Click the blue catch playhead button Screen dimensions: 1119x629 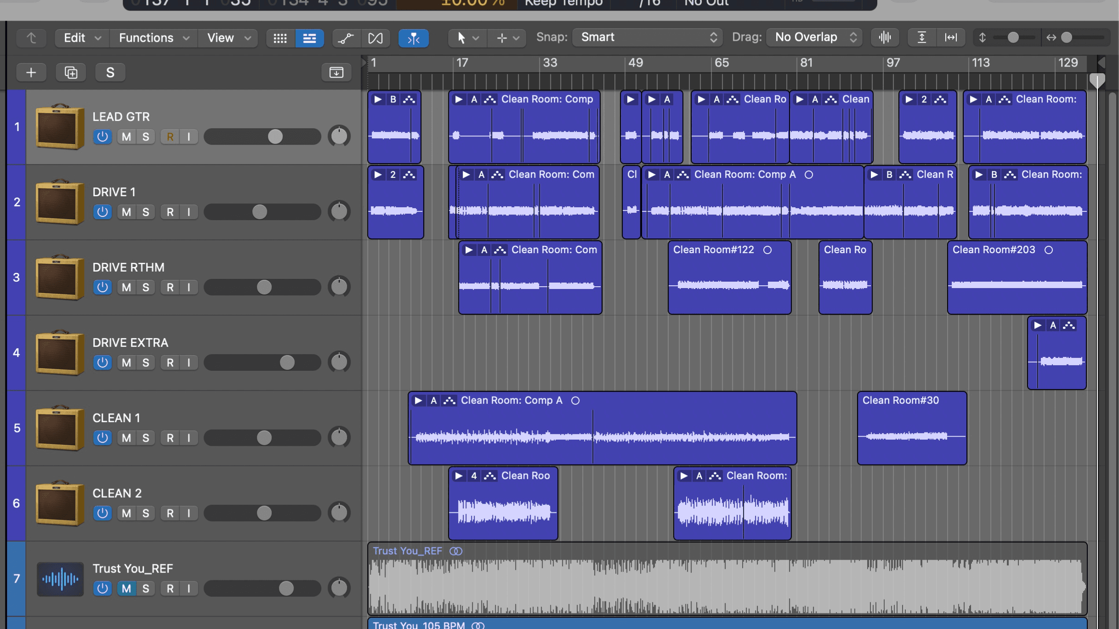[414, 38]
